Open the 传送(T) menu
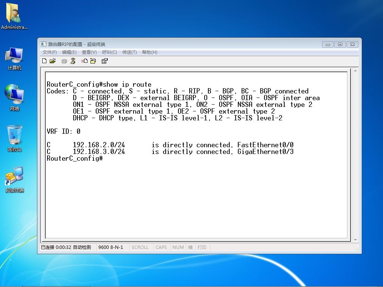This screenshot has width=383, height=287. pyautogui.click(x=129, y=52)
